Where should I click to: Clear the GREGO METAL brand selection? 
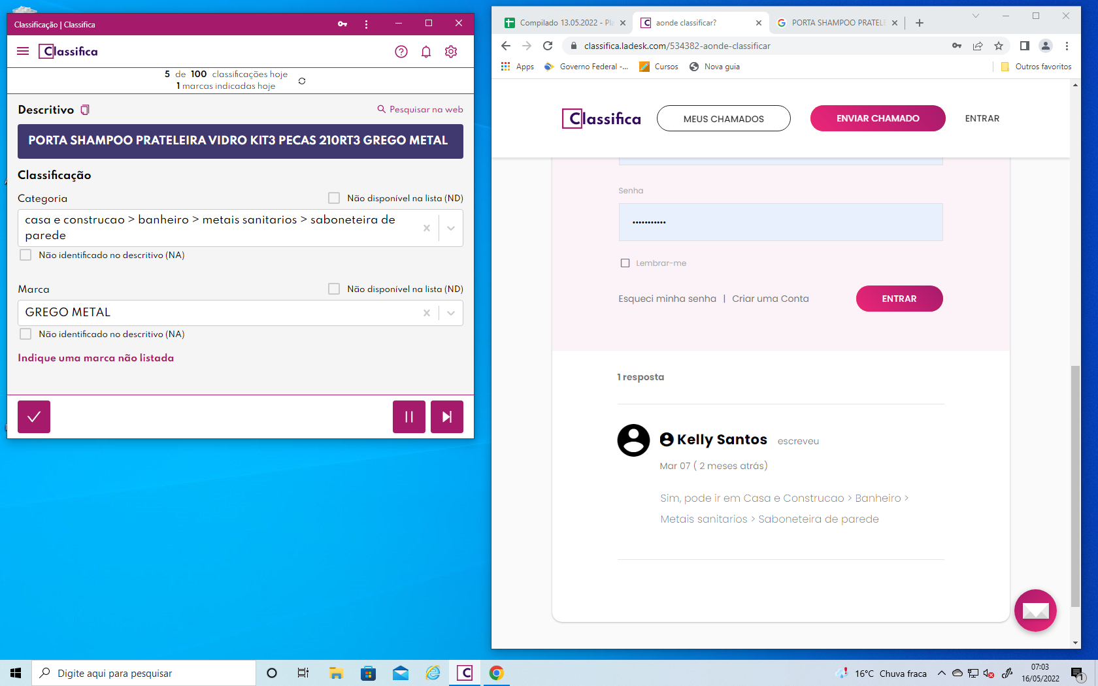(x=427, y=313)
